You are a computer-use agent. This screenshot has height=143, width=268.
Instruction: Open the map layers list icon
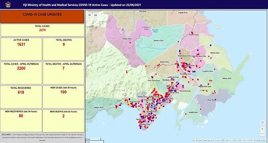point(90,15)
